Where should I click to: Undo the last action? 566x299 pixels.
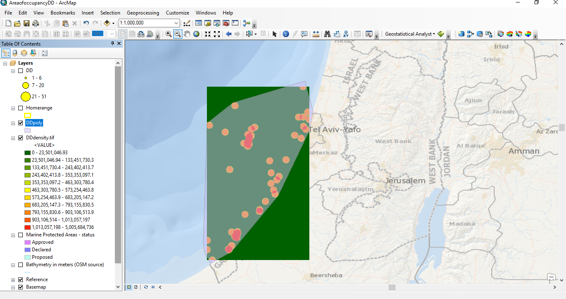(x=86, y=23)
